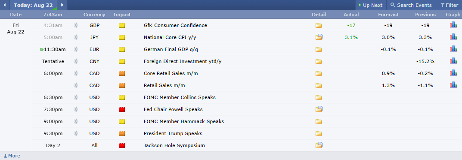Open graph for Foreign Direct Investment ytd/y

453,61
